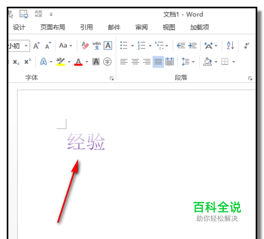Click the Line Spacing icon
This screenshot has width=264, height=239.
click(185, 62)
